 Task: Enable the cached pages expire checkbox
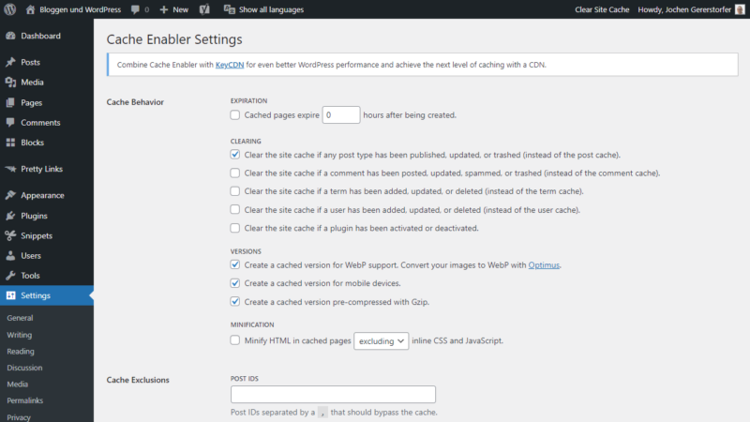coord(235,115)
